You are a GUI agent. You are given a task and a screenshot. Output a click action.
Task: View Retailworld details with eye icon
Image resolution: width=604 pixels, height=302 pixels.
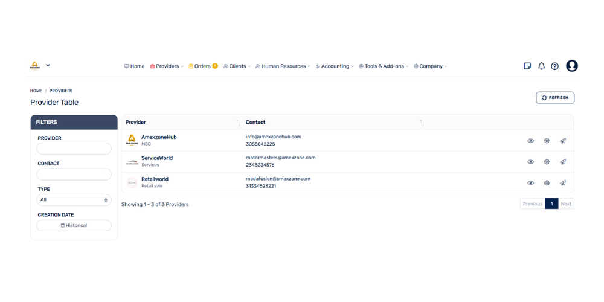coord(530,182)
